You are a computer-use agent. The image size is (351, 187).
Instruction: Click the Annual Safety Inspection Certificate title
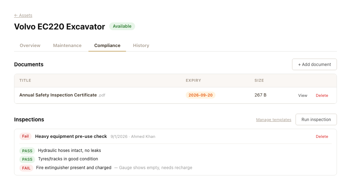coord(58,95)
